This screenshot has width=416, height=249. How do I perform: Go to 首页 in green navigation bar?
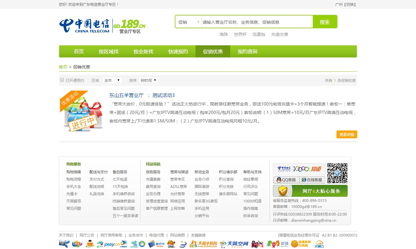(x=79, y=51)
